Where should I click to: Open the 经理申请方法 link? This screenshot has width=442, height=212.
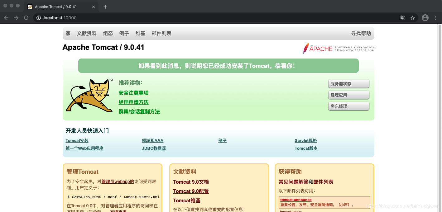[x=133, y=102]
